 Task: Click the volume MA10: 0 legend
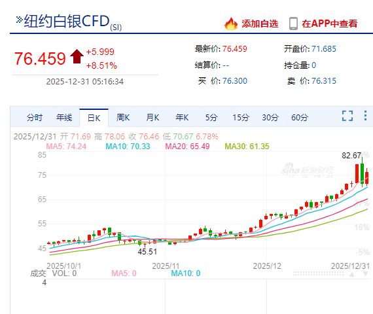tap(186, 273)
